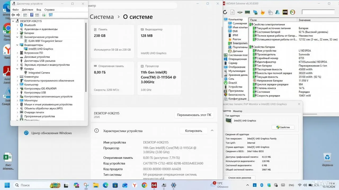
Task: Click Device Manager vertical scrollbar
Action: coord(86,57)
